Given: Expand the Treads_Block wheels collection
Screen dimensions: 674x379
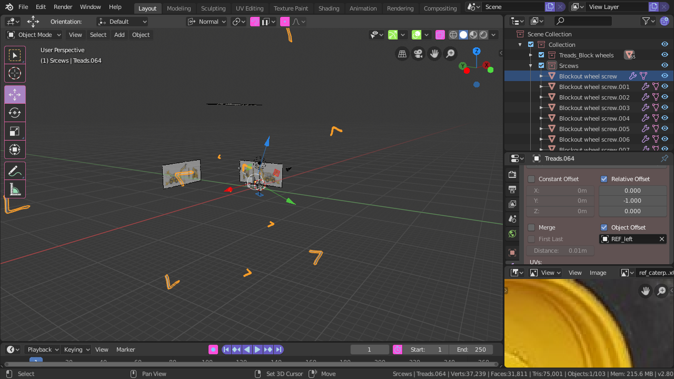Looking at the screenshot, I should pos(531,55).
